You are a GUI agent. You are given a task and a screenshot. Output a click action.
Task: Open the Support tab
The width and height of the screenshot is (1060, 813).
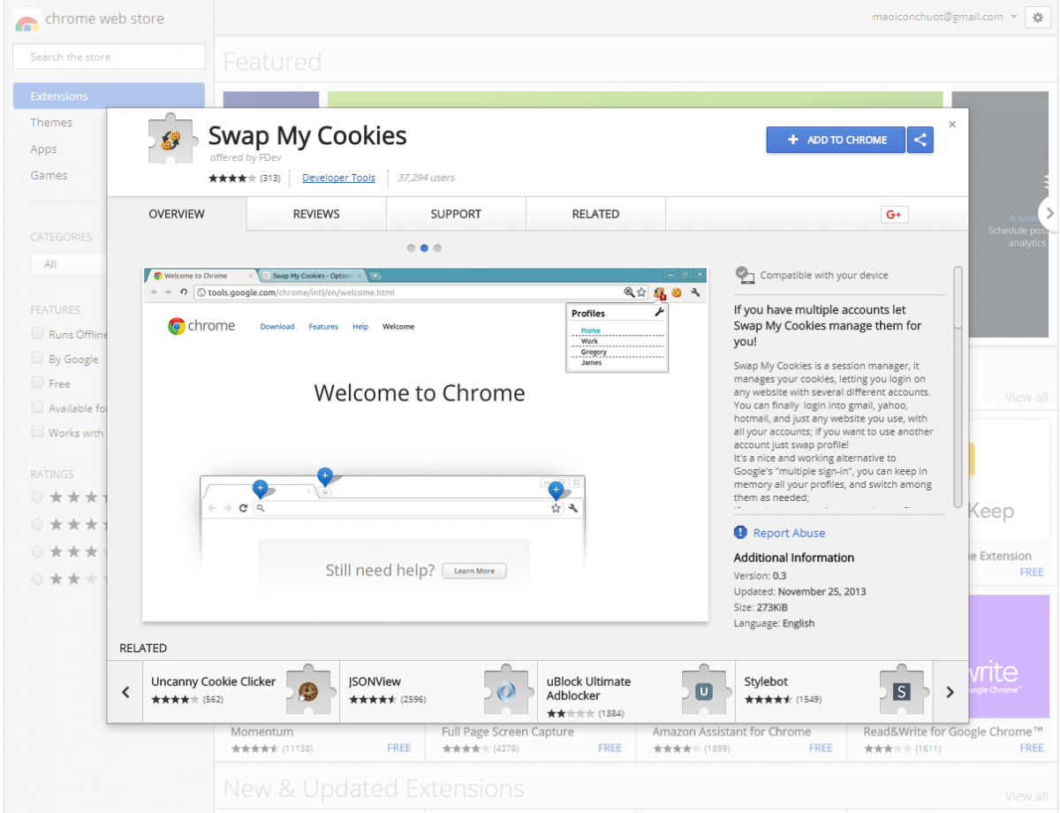(x=456, y=214)
